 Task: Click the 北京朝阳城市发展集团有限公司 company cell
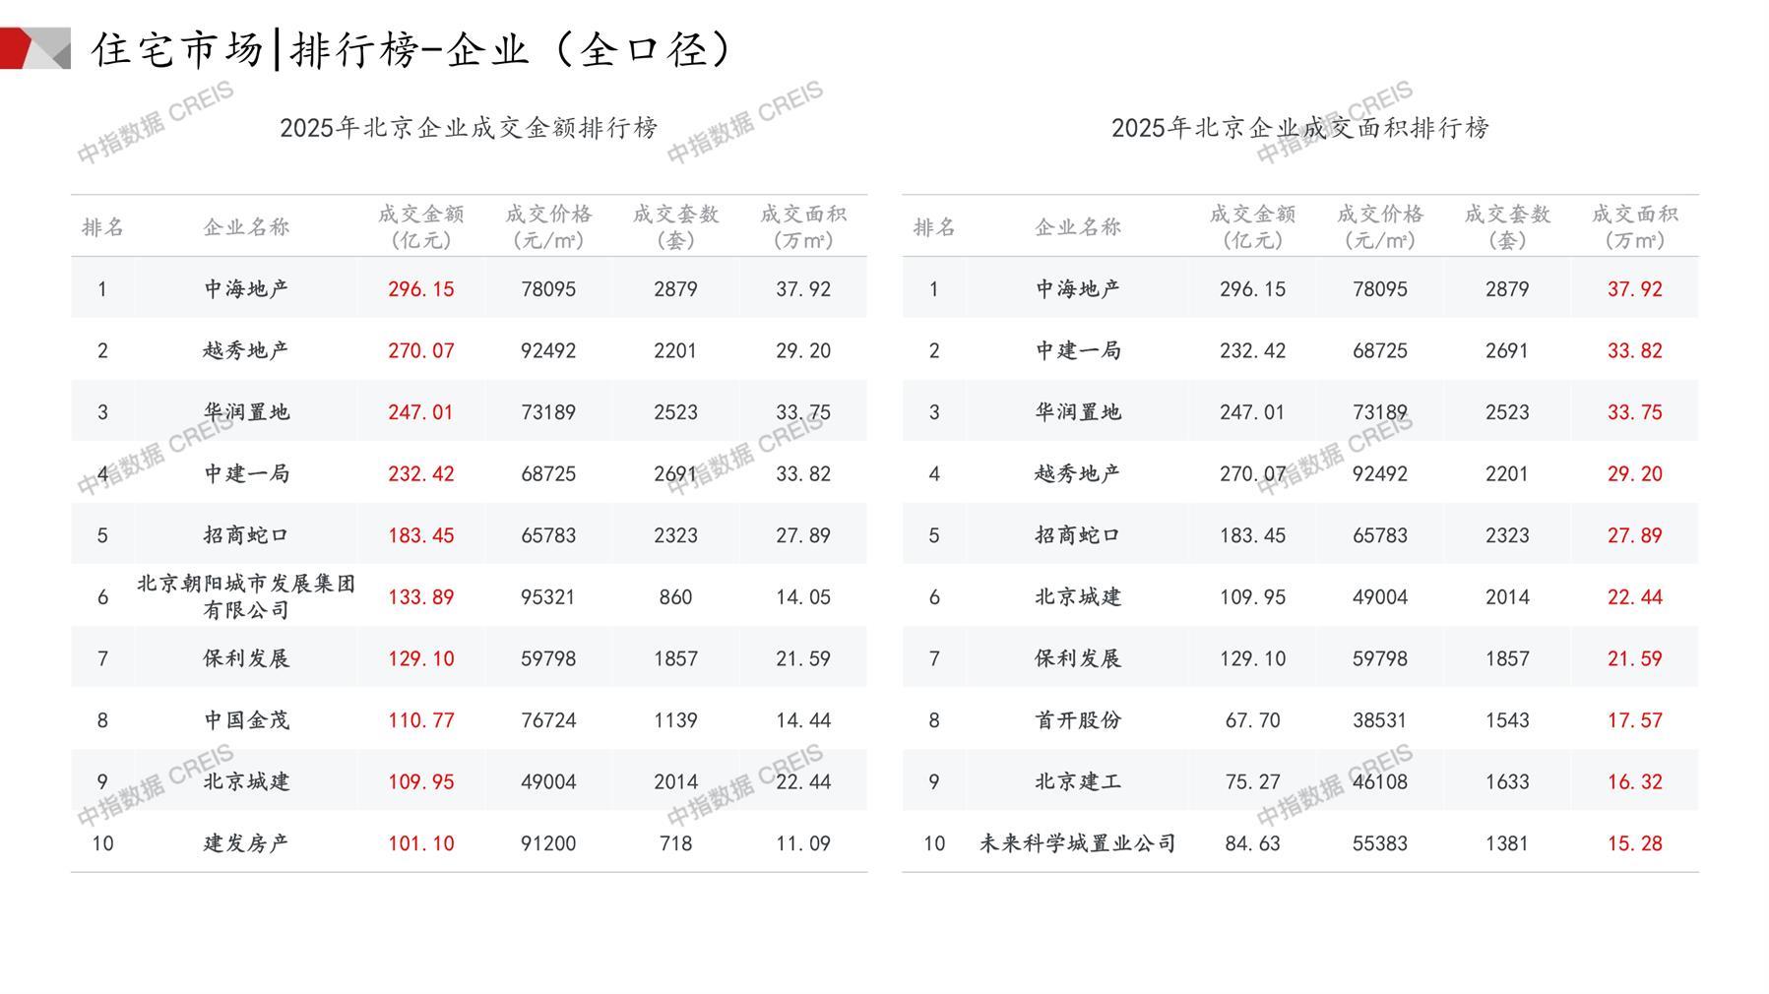click(x=246, y=596)
